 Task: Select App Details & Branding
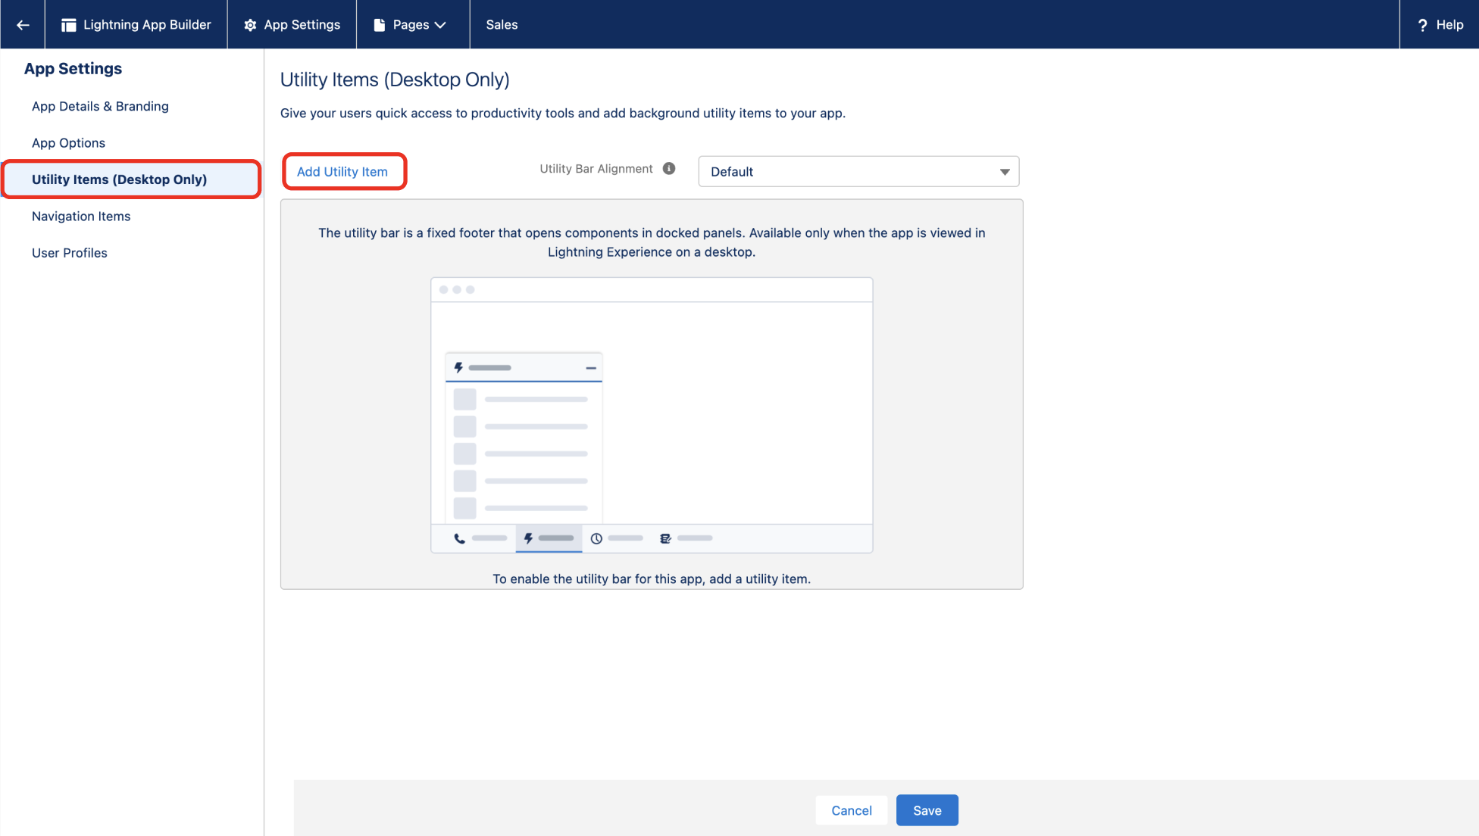point(100,106)
